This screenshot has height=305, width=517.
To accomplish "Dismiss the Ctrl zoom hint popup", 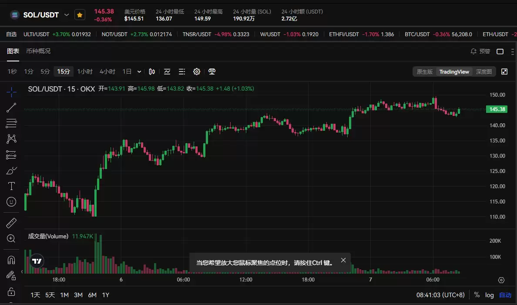I will (x=343, y=260).
